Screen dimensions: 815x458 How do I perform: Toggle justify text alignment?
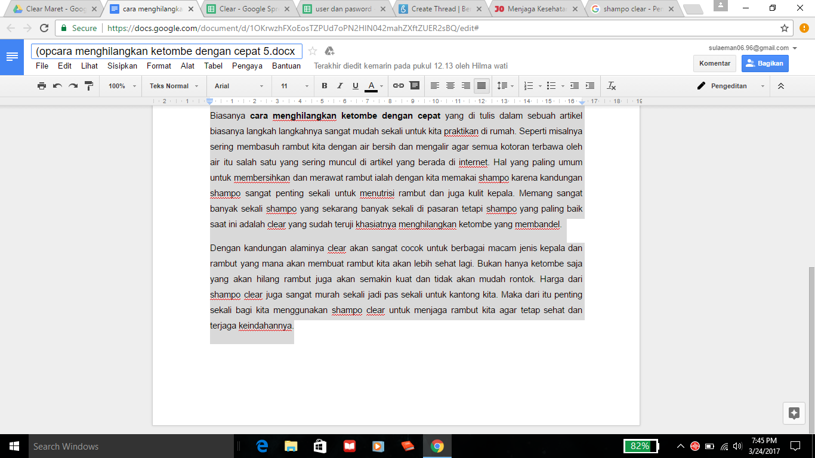[x=481, y=86]
